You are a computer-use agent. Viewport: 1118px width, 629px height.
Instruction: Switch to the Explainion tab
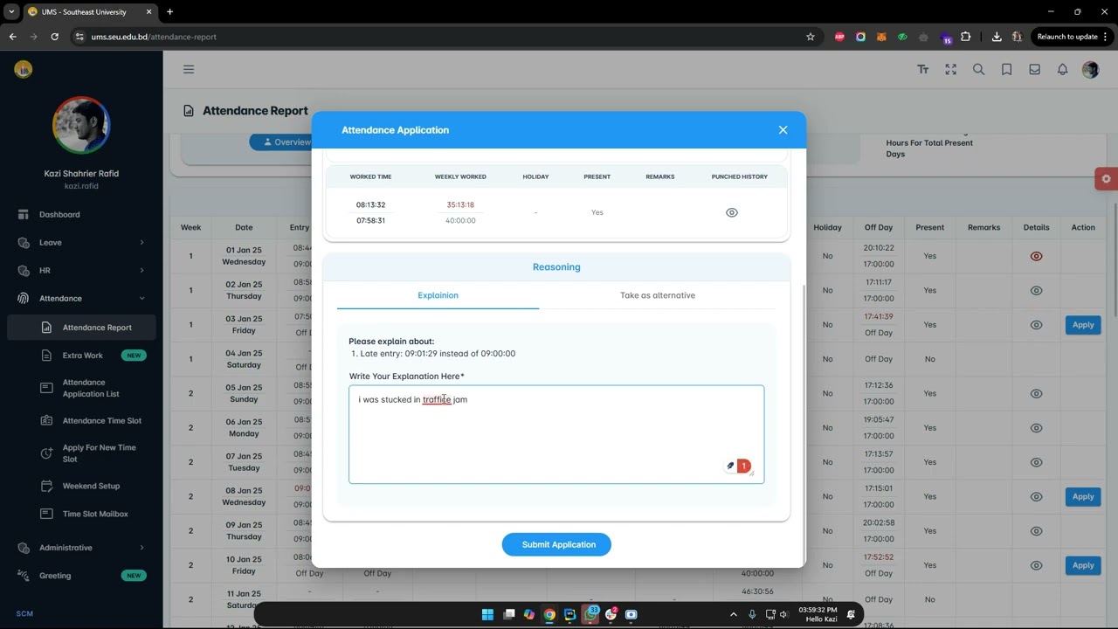[x=438, y=295]
